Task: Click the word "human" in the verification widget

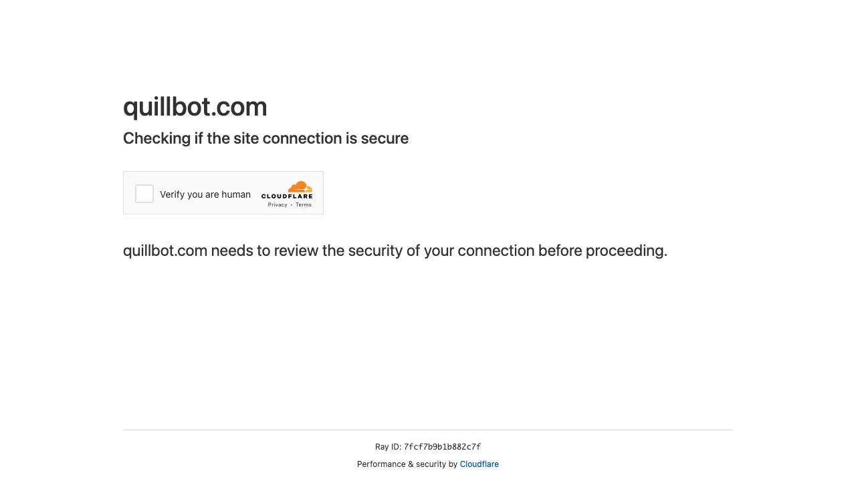Action: pos(236,194)
